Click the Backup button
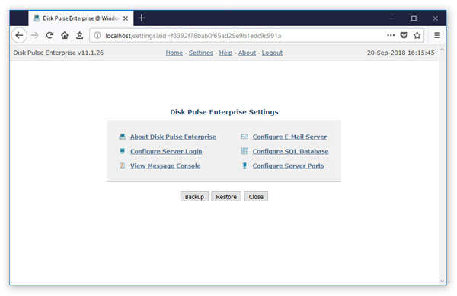 [x=194, y=197]
